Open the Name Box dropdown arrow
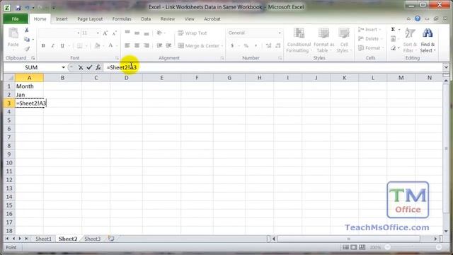This screenshot has width=453, height=255. click(63, 67)
